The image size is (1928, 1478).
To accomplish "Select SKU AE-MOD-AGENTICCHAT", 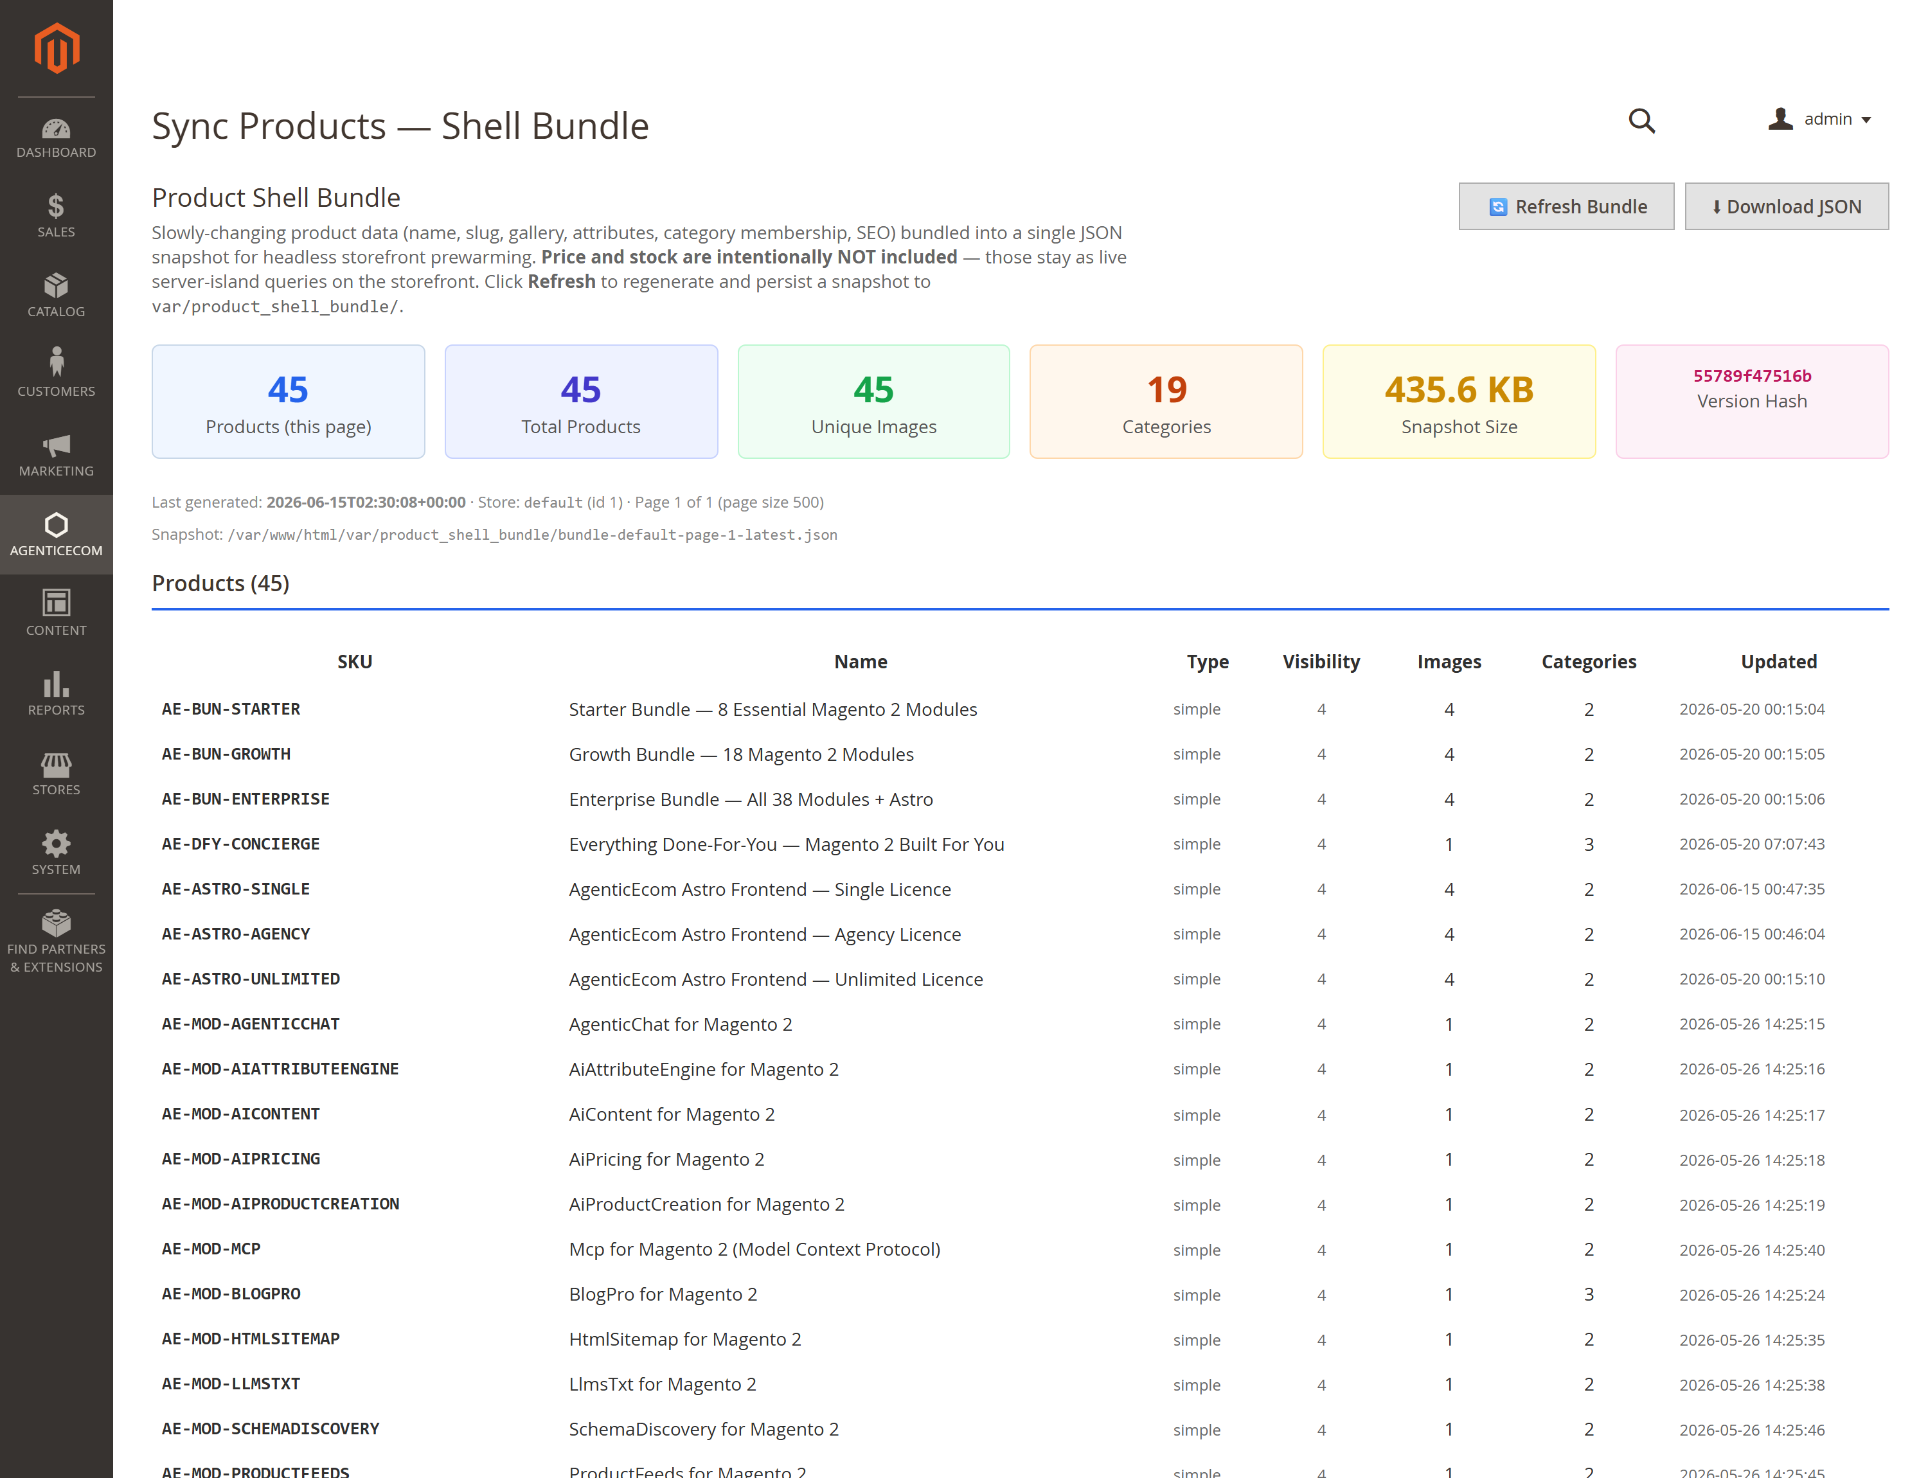I will pos(250,1024).
